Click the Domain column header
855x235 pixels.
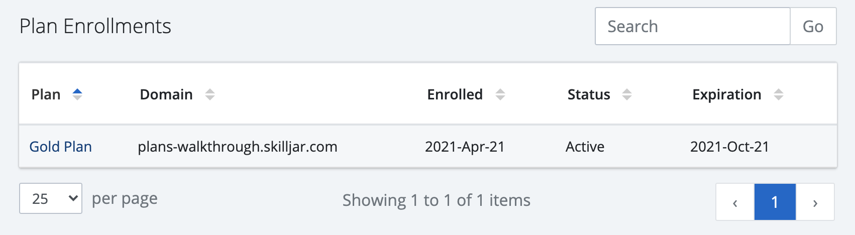point(166,94)
